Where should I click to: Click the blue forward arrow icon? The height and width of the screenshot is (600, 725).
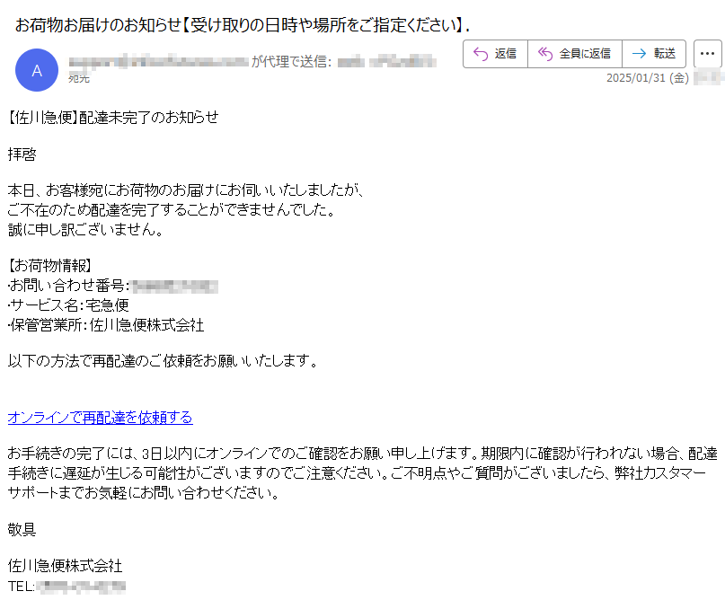coord(639,54)
